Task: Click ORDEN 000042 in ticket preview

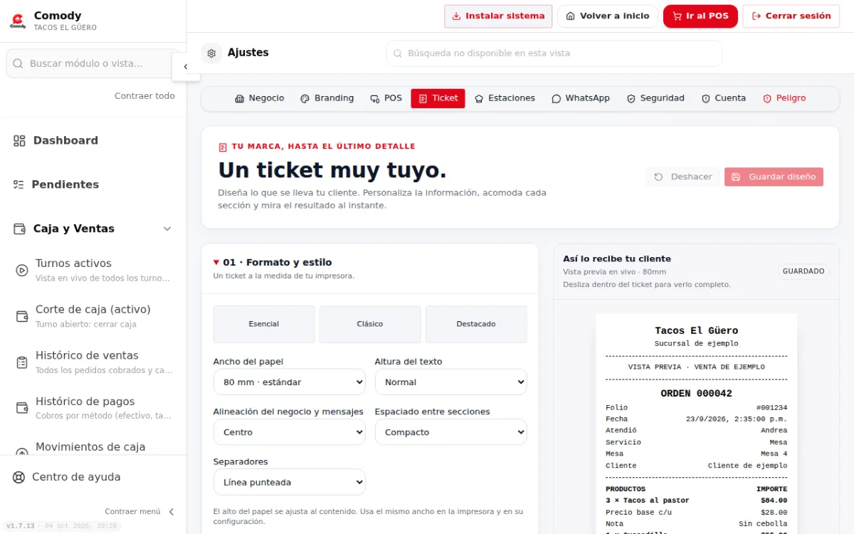Action: tap(696, 394)
